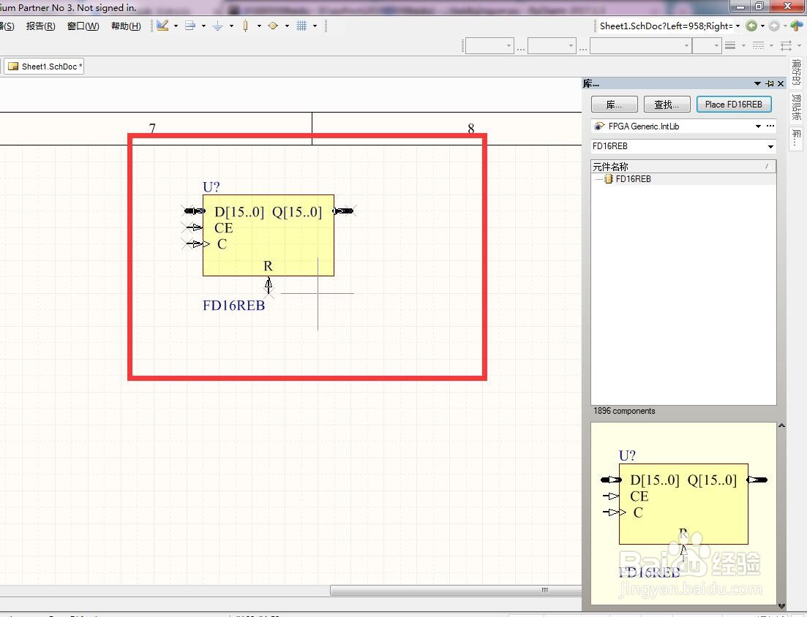Select the simulation sources icon

pos(274,26)
